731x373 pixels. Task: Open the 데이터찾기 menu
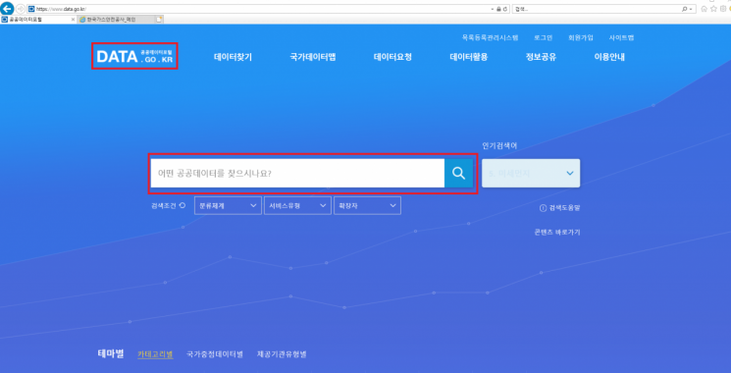tap(234, 57)
